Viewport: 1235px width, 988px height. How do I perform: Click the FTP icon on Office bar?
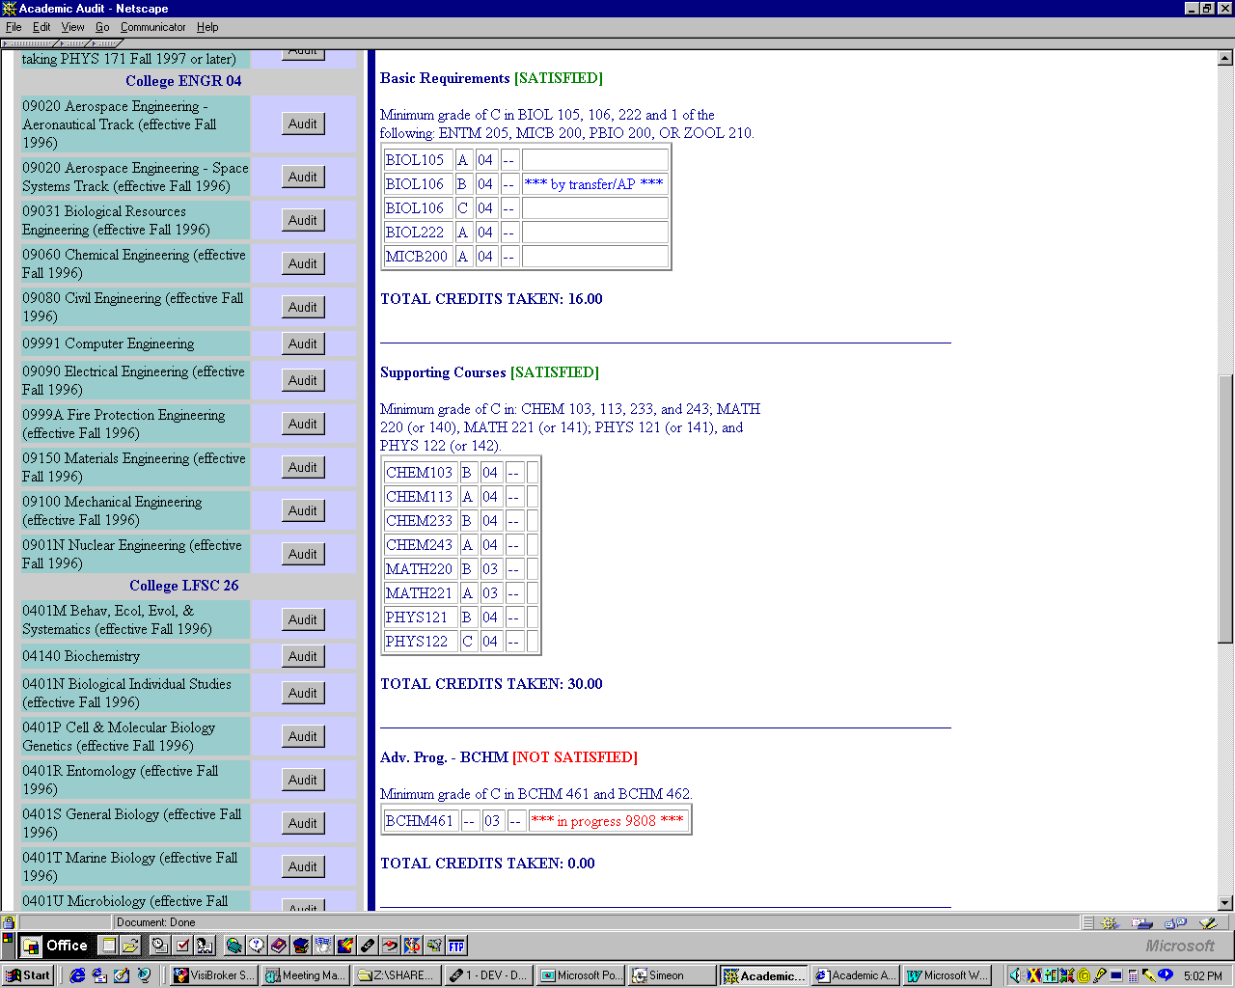coord(456,946)
